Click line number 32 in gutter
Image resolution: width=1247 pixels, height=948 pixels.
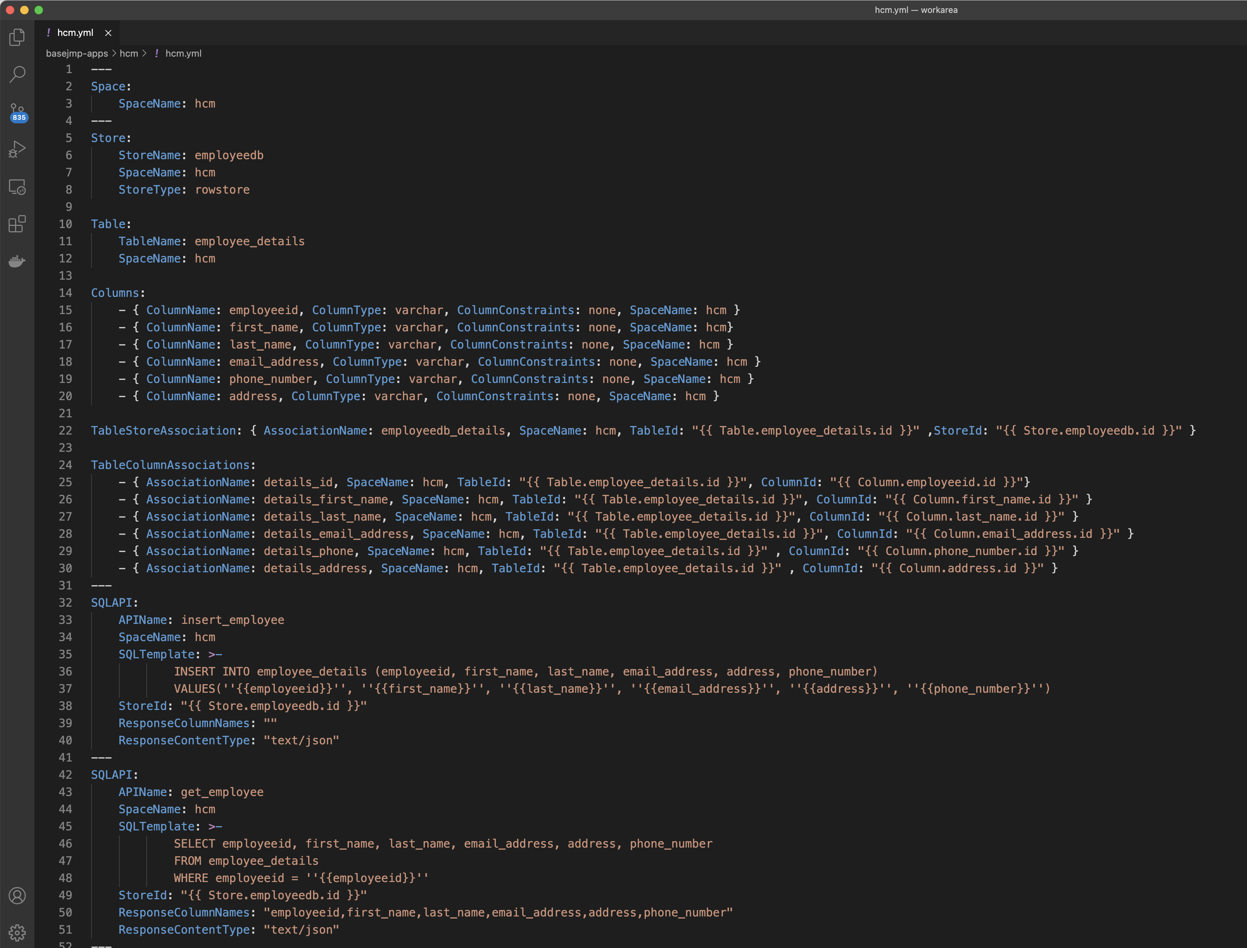(65, 603)
